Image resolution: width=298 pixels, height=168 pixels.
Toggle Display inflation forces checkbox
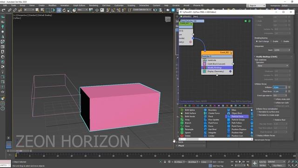pyautogui.click(x=256, y=136)
